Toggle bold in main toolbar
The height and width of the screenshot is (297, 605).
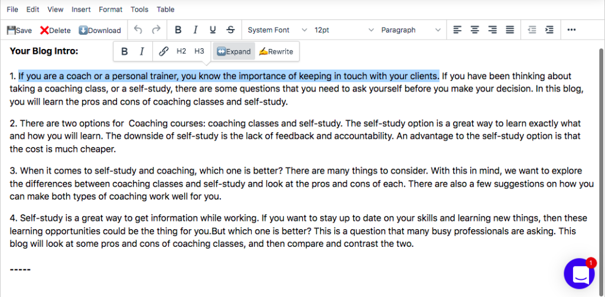(x=178, y=30)
